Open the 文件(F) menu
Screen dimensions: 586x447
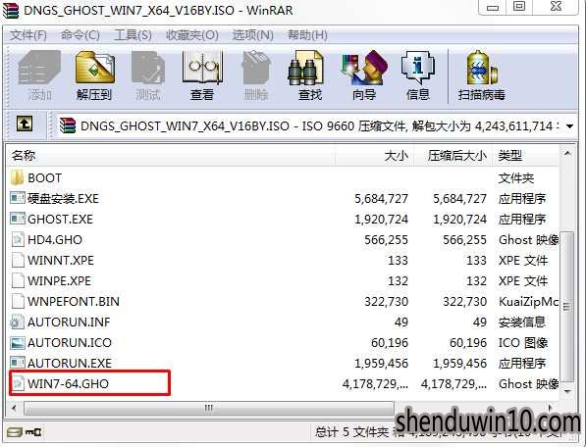coord(28,35)
